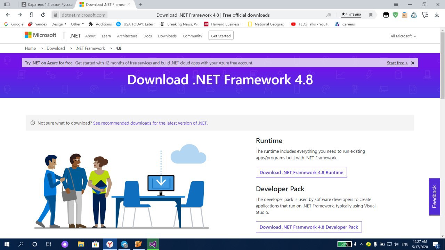445x250 pixels.
Task: Open the green shield Adguard extension
Action: click(395, 15)
